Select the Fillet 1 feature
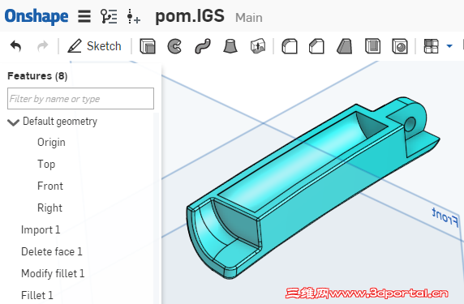Image resolution: width=464 pixels, height=304 pixels. (x=37, y=295)
